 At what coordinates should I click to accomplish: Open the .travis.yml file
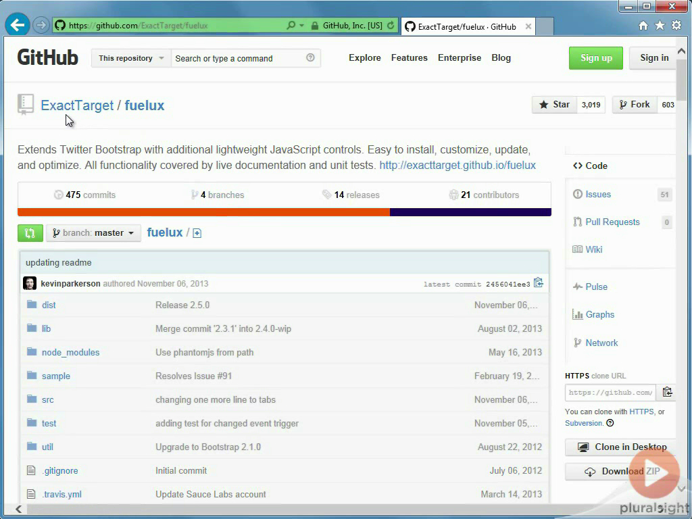point(61,494)
